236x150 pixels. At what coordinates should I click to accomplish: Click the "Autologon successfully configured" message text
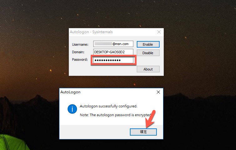pyautogui.click(x=109, y=106)
